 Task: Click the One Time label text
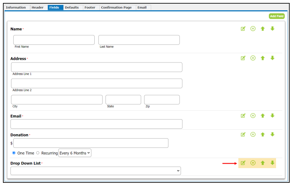coord(26,153)
